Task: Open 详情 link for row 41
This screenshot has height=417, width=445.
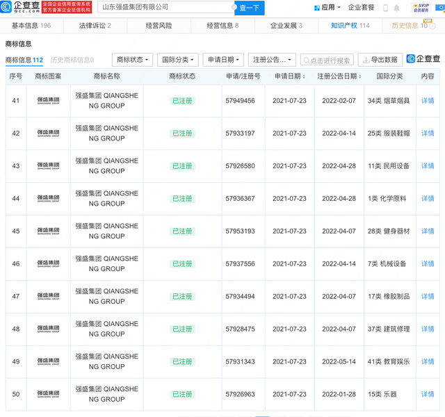Action: 428,101
